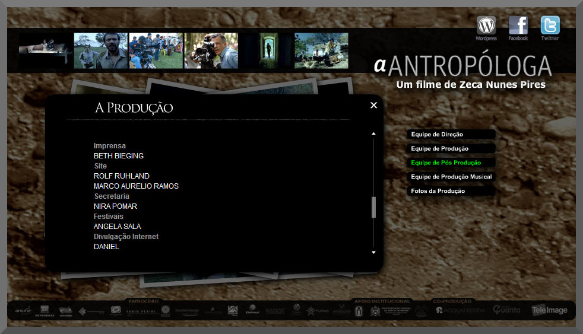Open thumbnail of film crew with cameras
The width and height of the screenshot is (583, 334).
pos(156,51)
